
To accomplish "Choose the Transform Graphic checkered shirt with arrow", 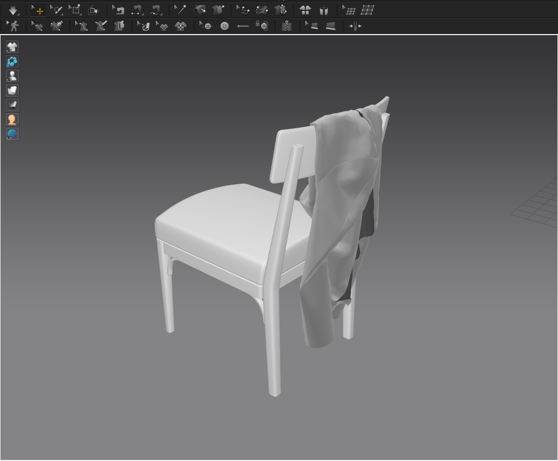I will [162, 26].
